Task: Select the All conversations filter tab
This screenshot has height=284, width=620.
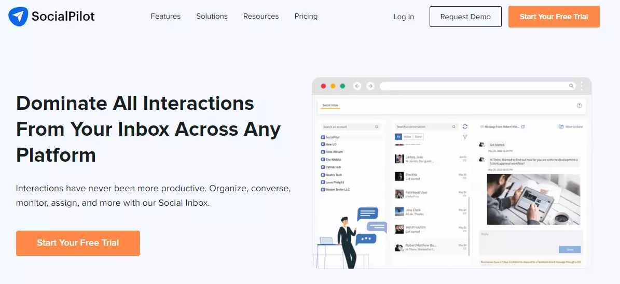Action: click(x=398, y=137)
